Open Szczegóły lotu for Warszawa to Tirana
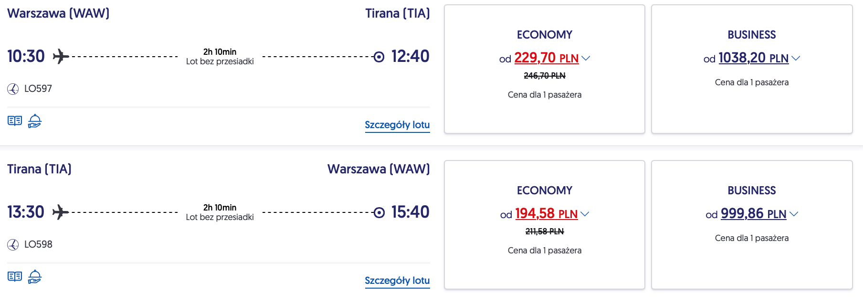The width and height of the screenshot is (863, 301). pos(397,125)
